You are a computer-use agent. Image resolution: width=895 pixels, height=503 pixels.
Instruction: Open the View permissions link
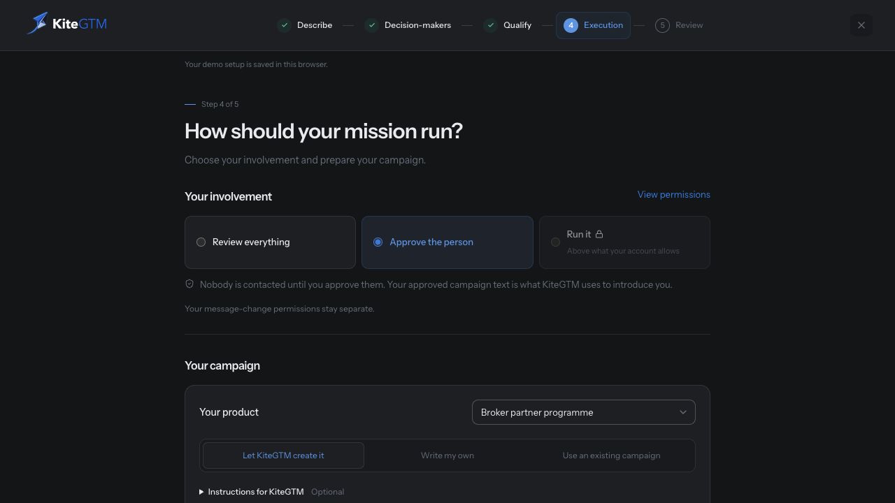pyautogui.click(x=674, y=195)
